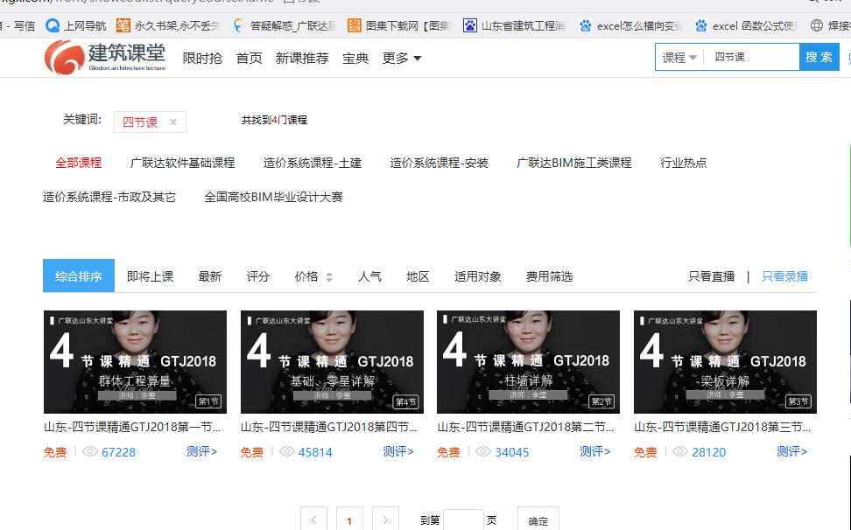This screenshot has width=851, height=530.
Task: Open 测评 for the 28120-view course
Action: coord(791,451)
